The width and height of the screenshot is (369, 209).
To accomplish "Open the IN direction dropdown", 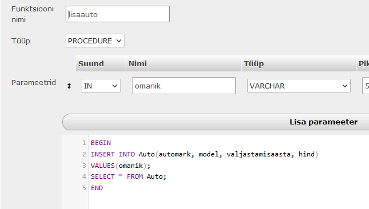I will pos(101,86).
